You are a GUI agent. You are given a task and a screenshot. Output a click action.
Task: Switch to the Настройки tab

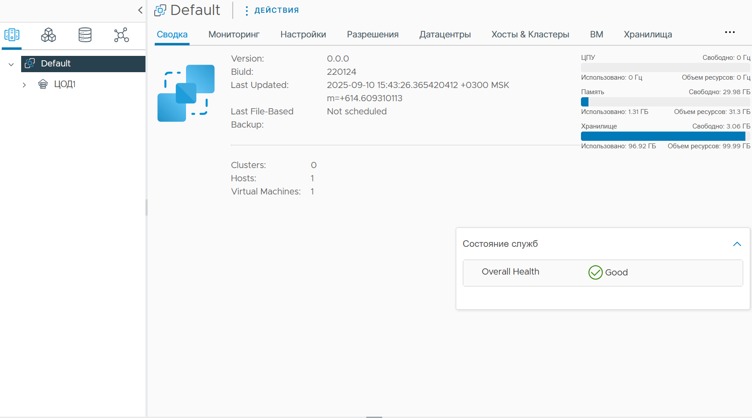coord(303,34)
